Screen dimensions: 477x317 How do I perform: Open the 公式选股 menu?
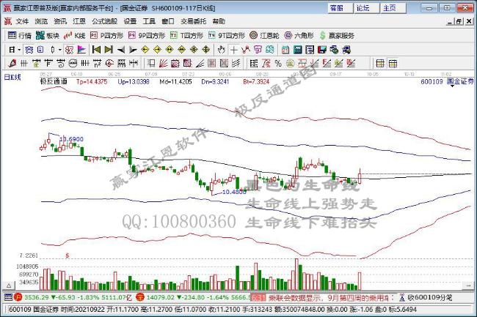pos(105,21)
